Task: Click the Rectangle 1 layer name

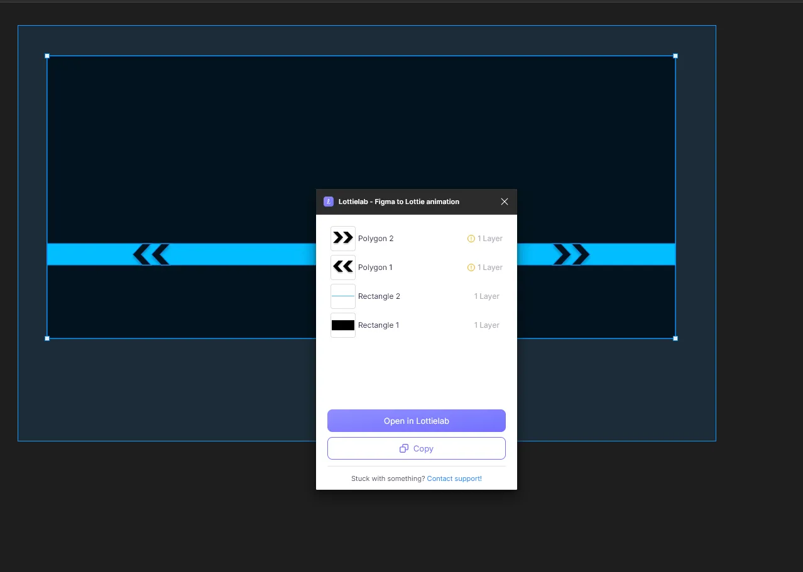Action: point(378,325)
